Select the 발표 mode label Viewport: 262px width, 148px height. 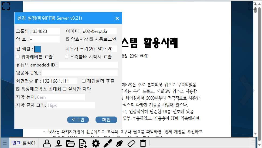point(16,143)
